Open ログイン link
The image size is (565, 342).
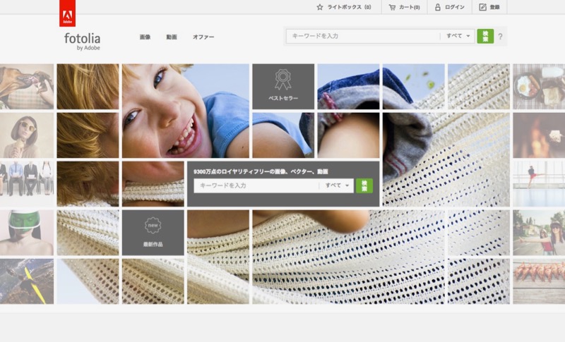[x=454, y=7]
